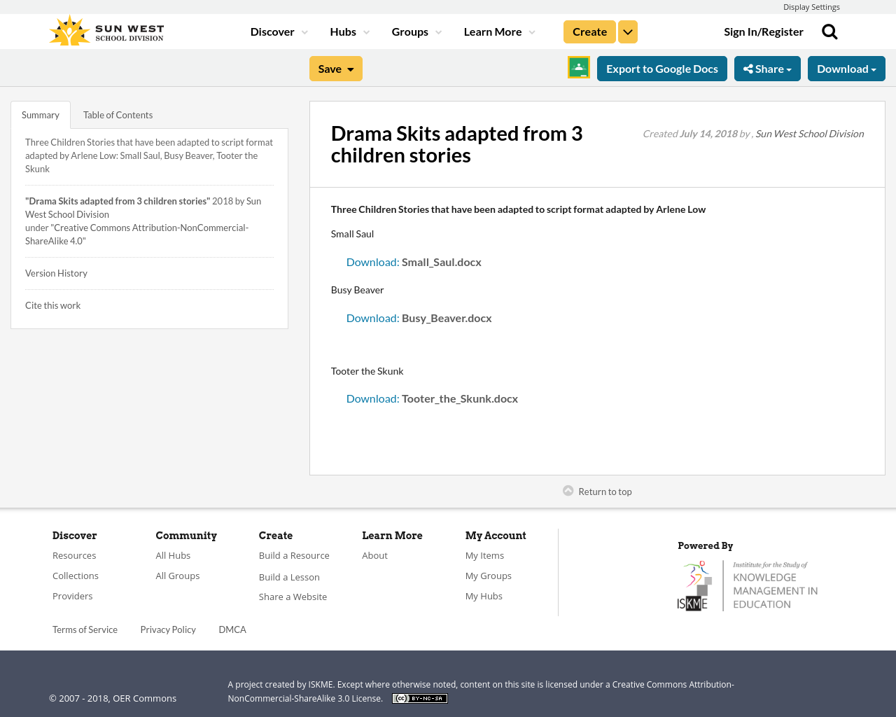Open the Download dropdown
896x717 pixels.
(846, 68)
